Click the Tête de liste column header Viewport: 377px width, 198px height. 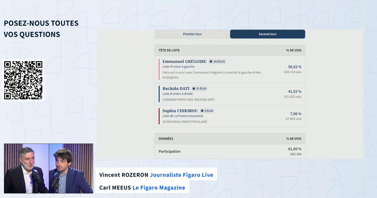[x=169, y=50]
